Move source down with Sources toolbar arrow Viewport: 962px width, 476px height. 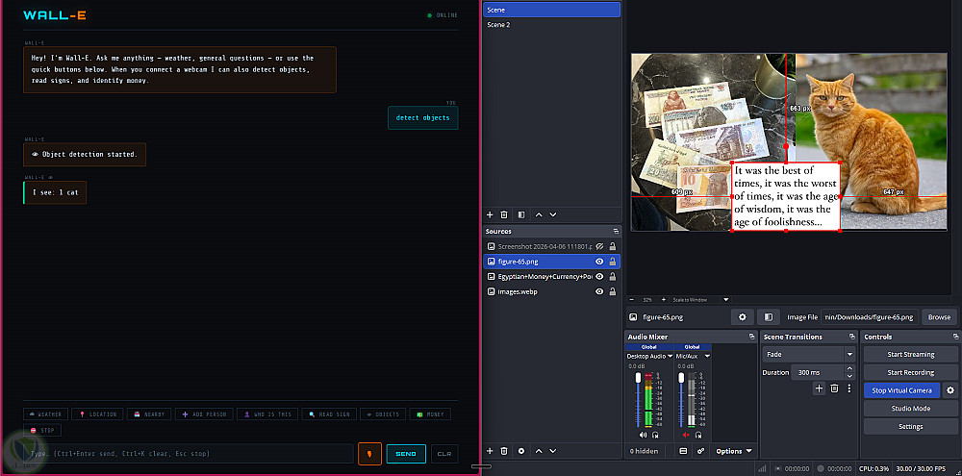(553, 451)
